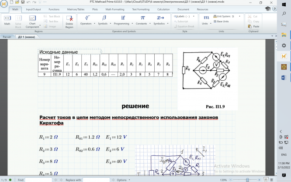Click the Find input field

(38, 179)
